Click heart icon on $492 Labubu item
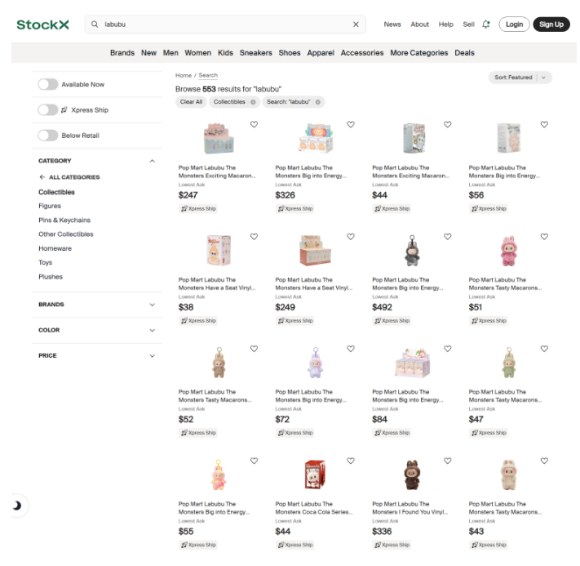This screenshot has width=580, height=566. [448, 236]
